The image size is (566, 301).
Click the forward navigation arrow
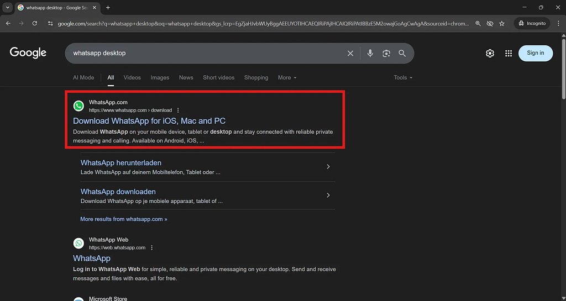(x=22, y=23)
